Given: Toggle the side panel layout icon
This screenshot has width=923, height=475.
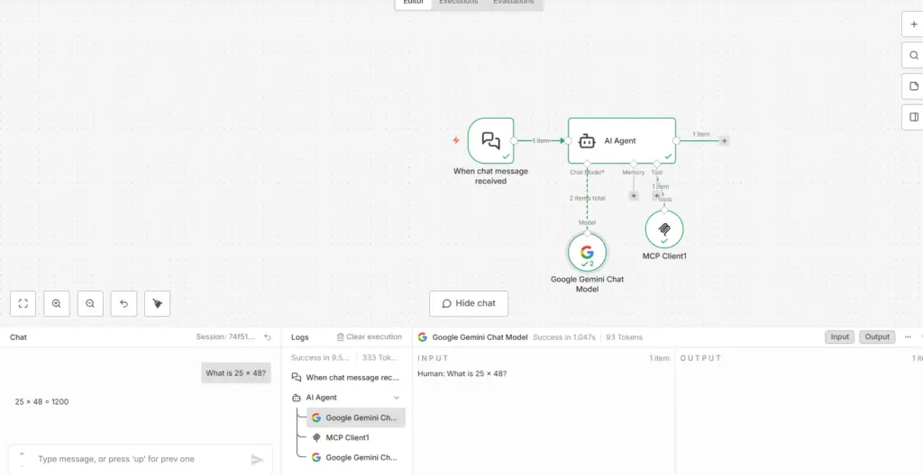Looking at the screenshot, I should [914, 117].
